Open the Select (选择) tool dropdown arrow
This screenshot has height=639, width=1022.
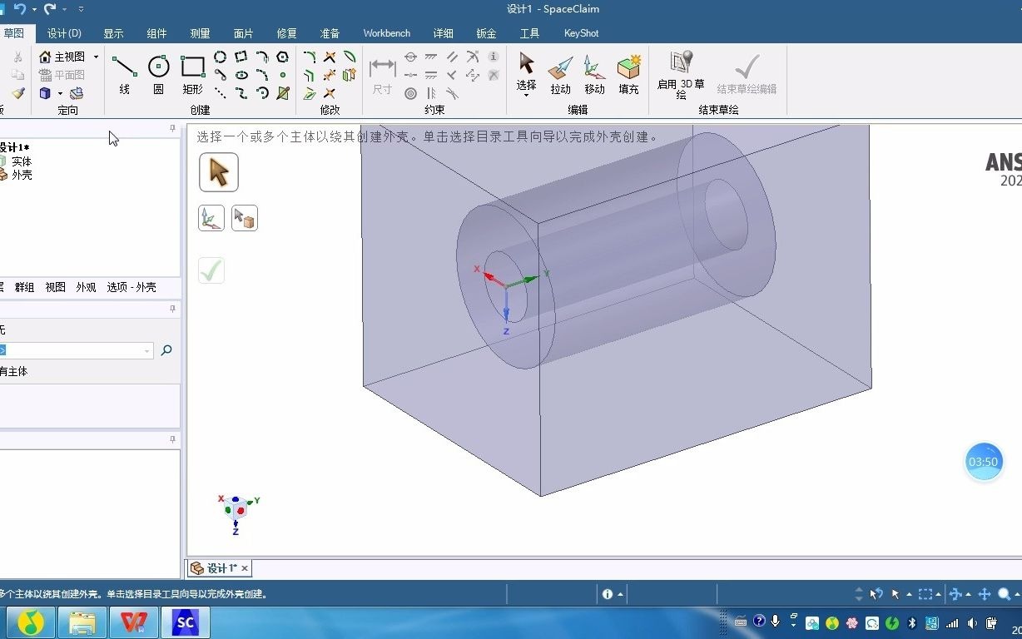(x=526, y=96)
